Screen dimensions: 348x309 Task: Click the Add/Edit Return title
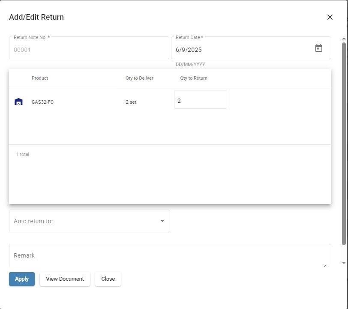(36, 17)
